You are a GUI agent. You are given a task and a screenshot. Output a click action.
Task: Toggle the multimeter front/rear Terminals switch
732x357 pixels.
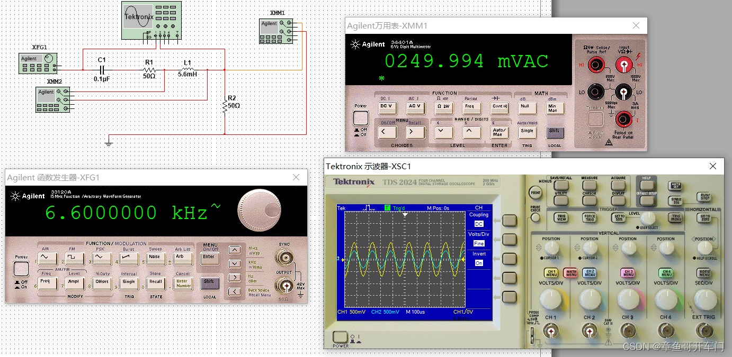coord(596,119)
